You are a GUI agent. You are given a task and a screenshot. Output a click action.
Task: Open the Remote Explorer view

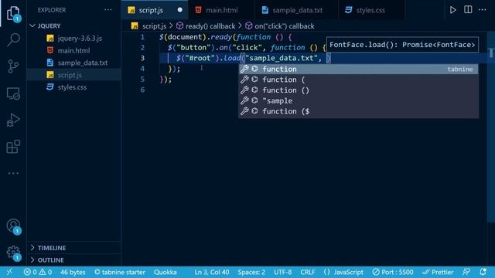[13, 93]
